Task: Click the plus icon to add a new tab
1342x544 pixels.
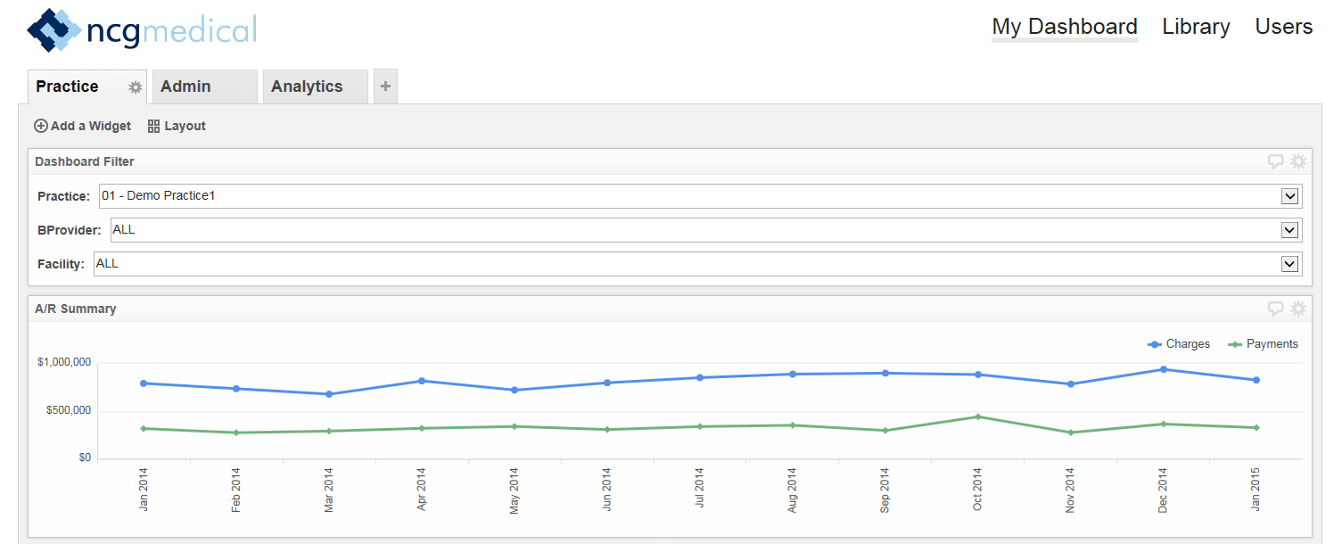Action: click(x=385, y=87)
